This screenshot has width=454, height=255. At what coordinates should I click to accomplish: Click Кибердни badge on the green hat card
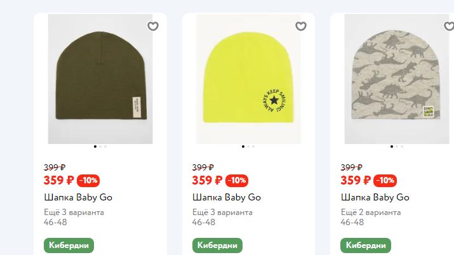click(69, 245)
